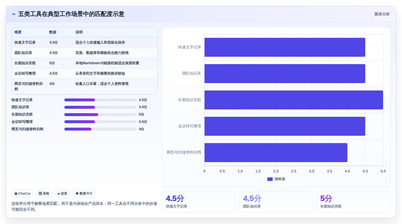Click the 会议转写整理 progress bar

point(100,122)
